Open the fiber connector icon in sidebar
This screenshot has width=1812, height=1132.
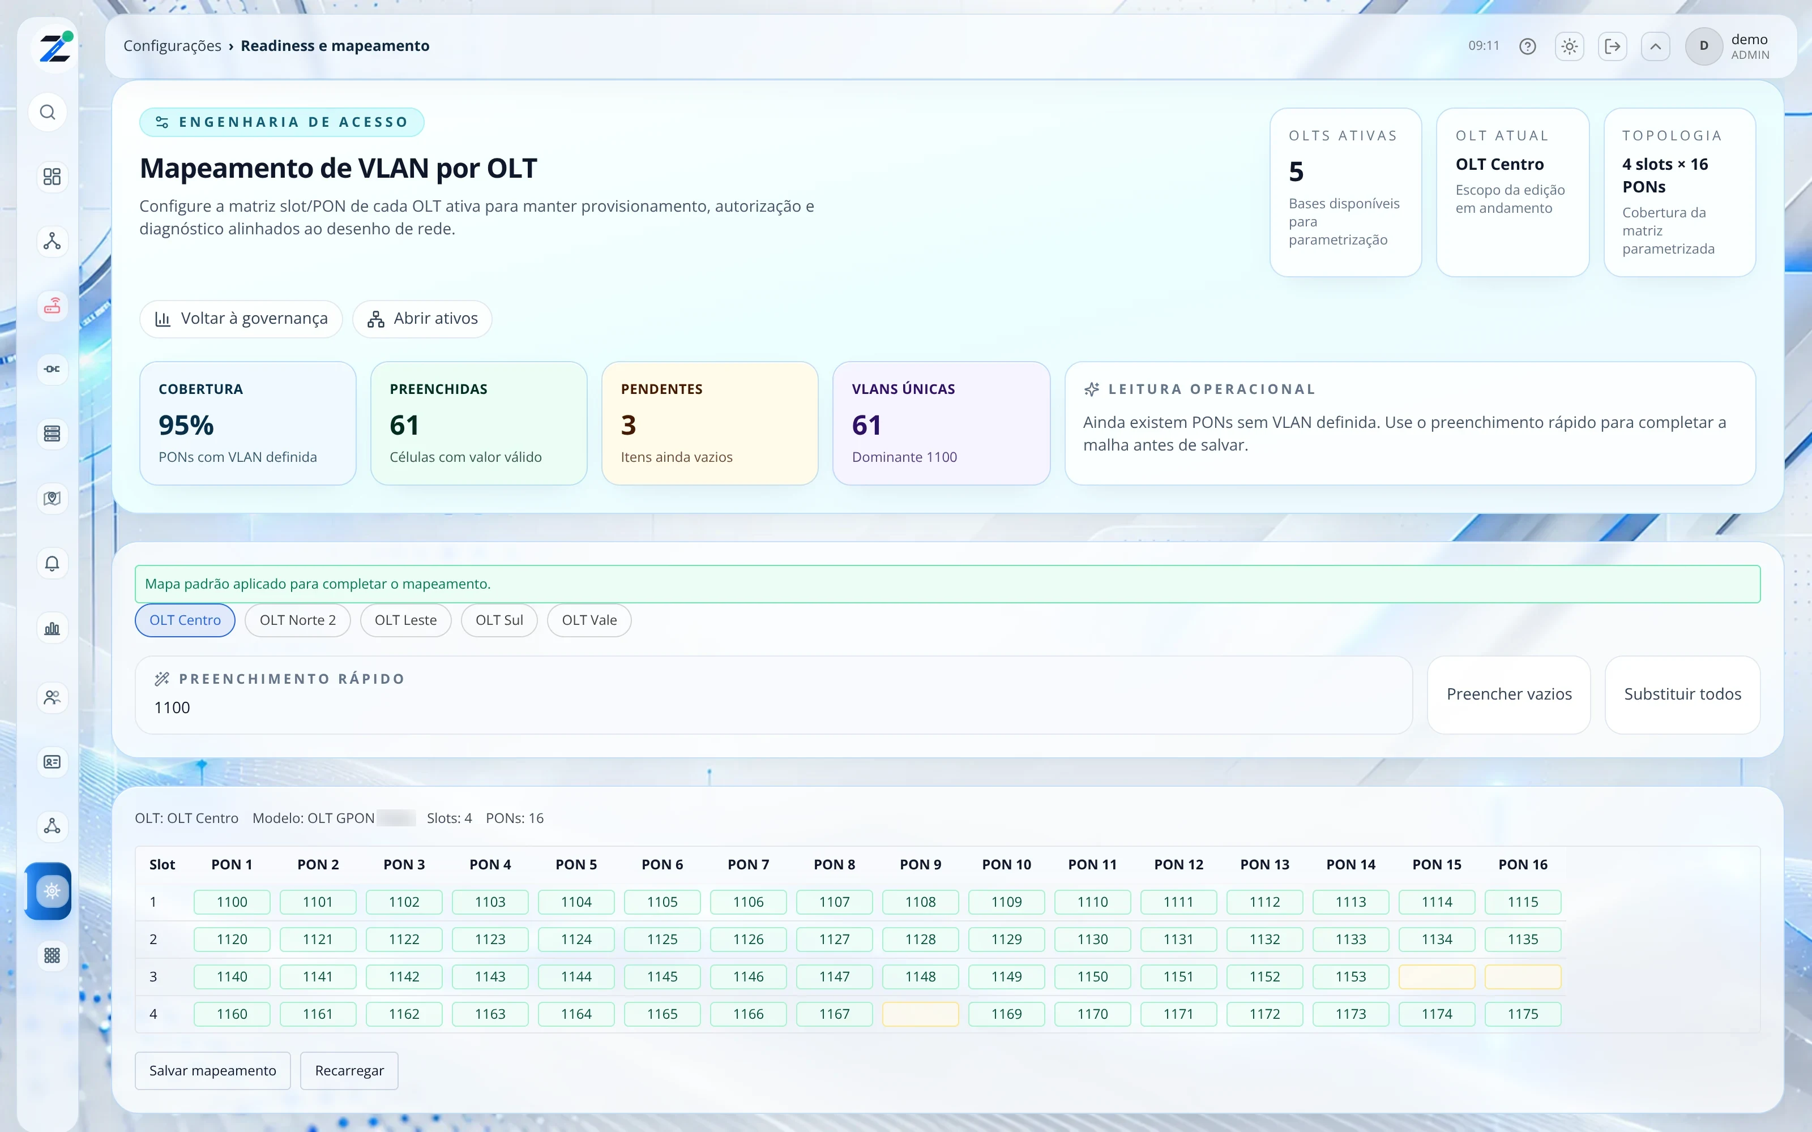click(x=52, y=369)
